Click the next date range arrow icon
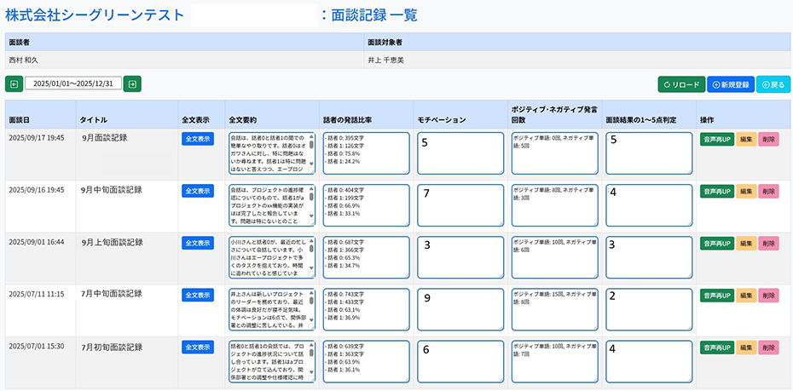Image resolution: width=793 pixels, height=391 pixels. [132, 83]
